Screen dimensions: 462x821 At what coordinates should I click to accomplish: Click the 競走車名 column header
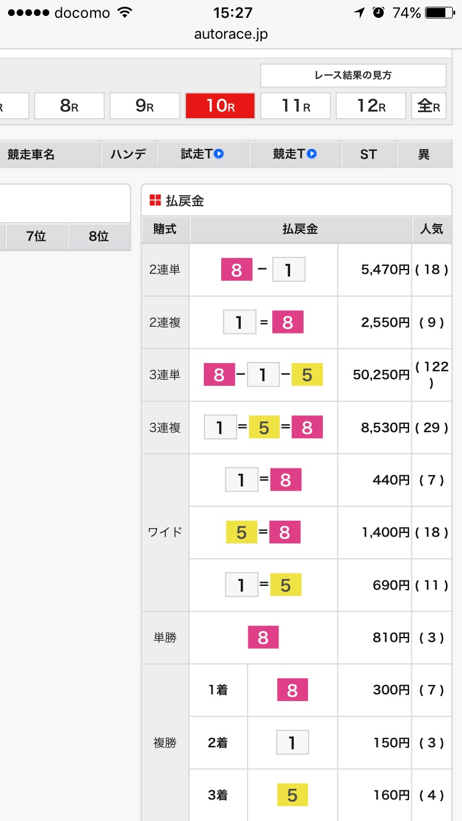(x=31, y=154)
